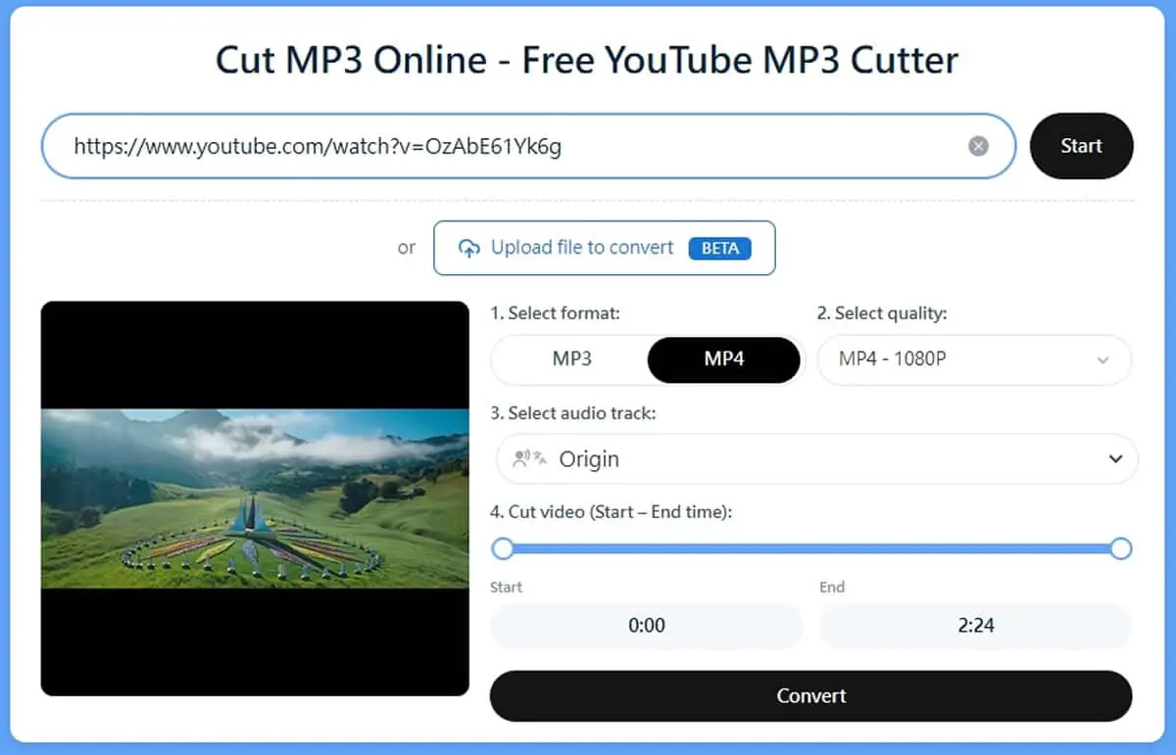Click the BETA badge on the upload button

[720, 248]
